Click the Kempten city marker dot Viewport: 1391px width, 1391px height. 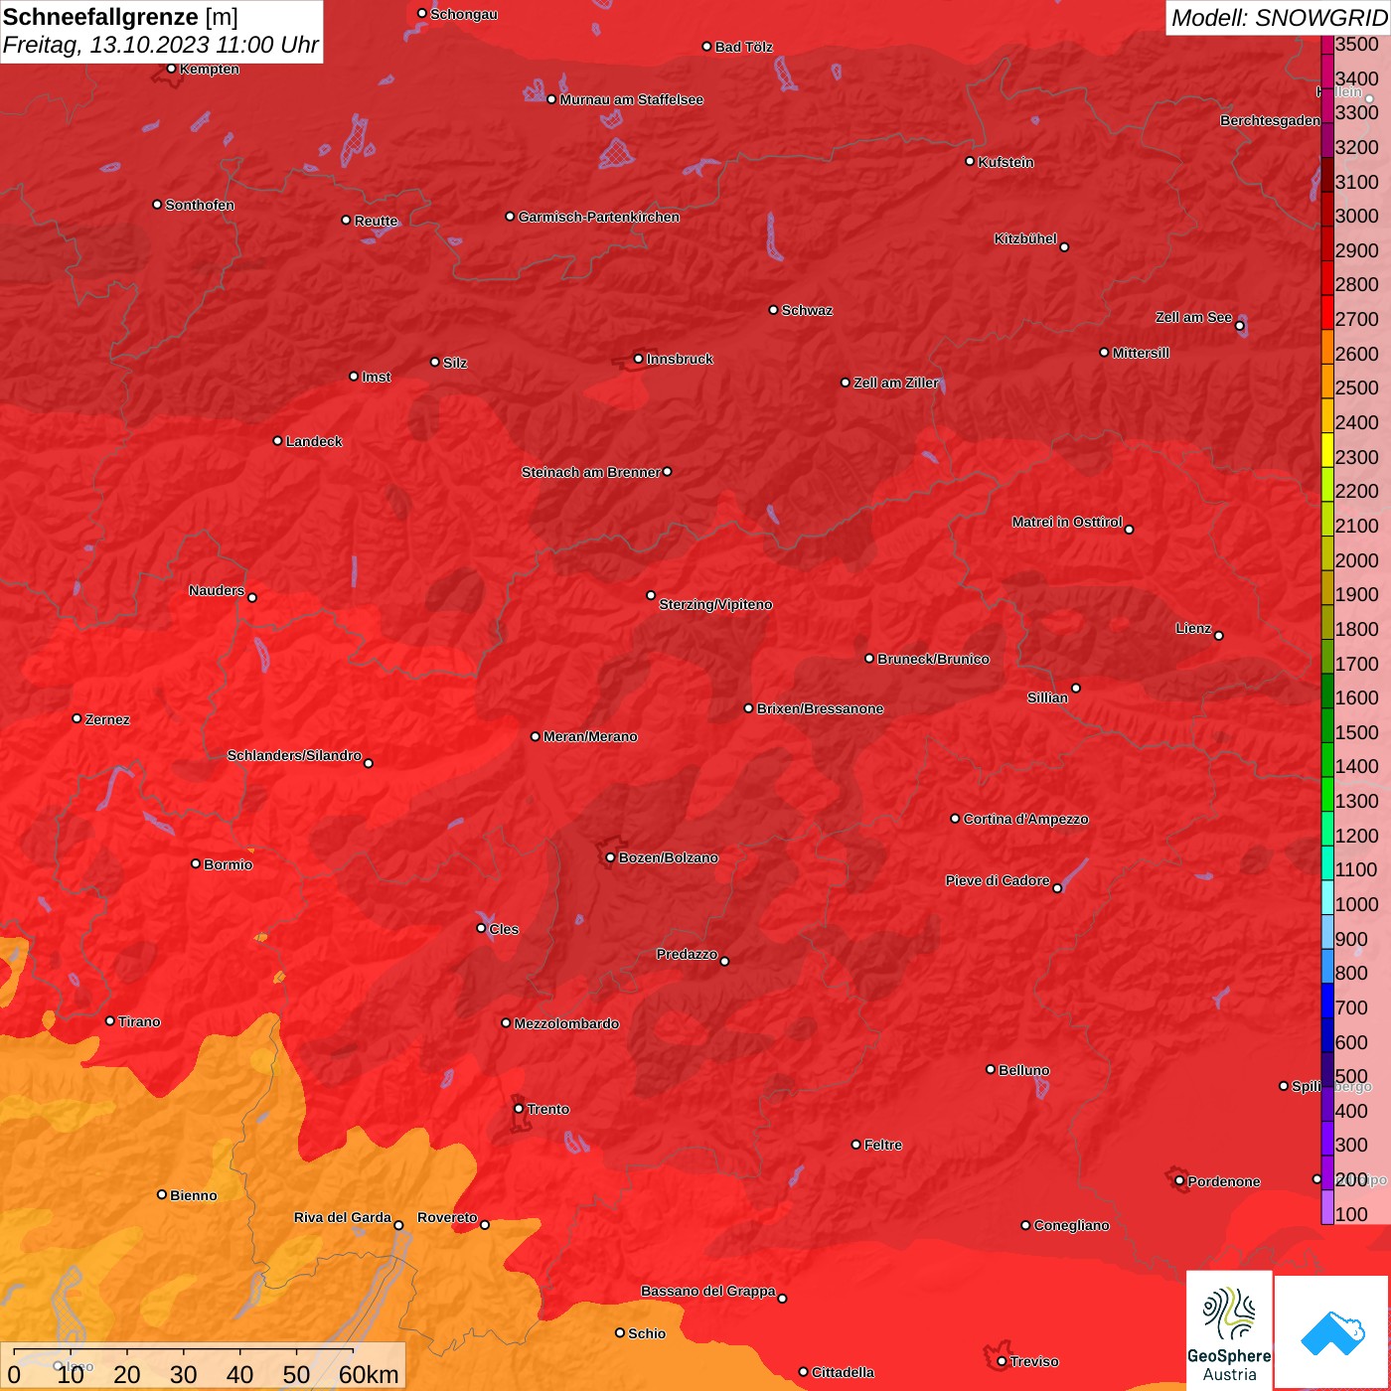click(x=171, y=69)
